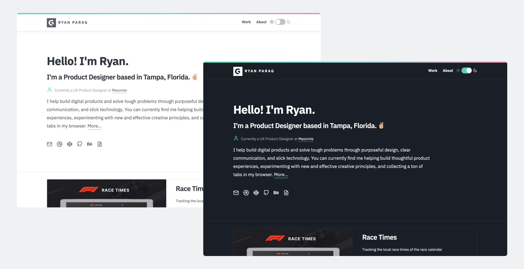Open Dribbble icon in light window
Screen dimensions: 524x269
click(x=60, y=144)
